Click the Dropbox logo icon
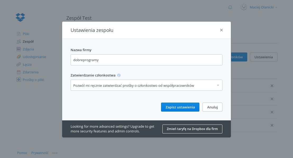Viewport: 293px width, 158px height. (20, 17)
